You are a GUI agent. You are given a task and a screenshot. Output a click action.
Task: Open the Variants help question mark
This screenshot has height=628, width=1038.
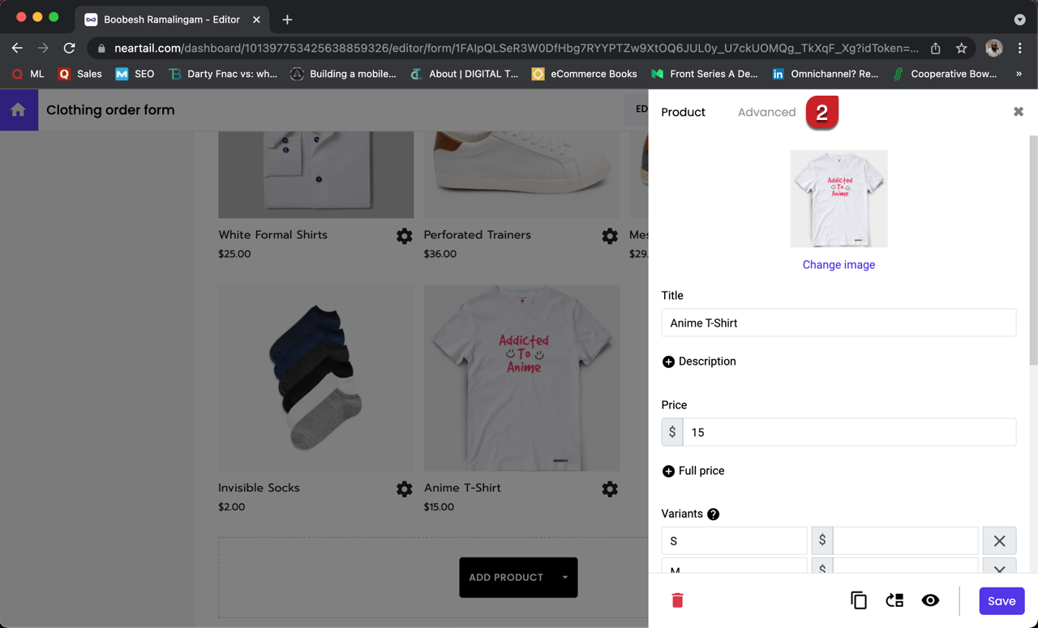click(x=713, y=513)
